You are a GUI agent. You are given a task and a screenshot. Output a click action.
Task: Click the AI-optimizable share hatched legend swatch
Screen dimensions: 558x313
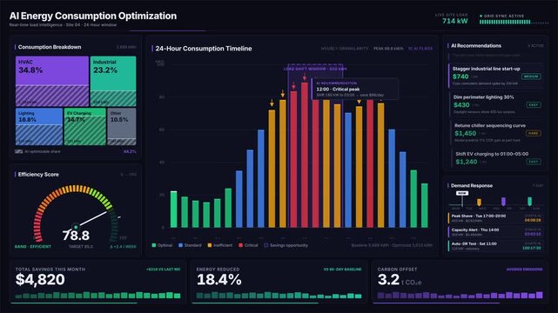pyautogui.click(x=18, y=151)
